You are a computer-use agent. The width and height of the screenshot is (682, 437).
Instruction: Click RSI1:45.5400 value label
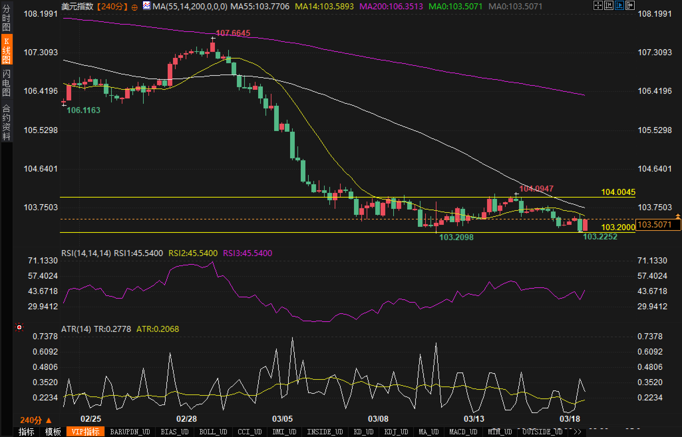[138, 253]
